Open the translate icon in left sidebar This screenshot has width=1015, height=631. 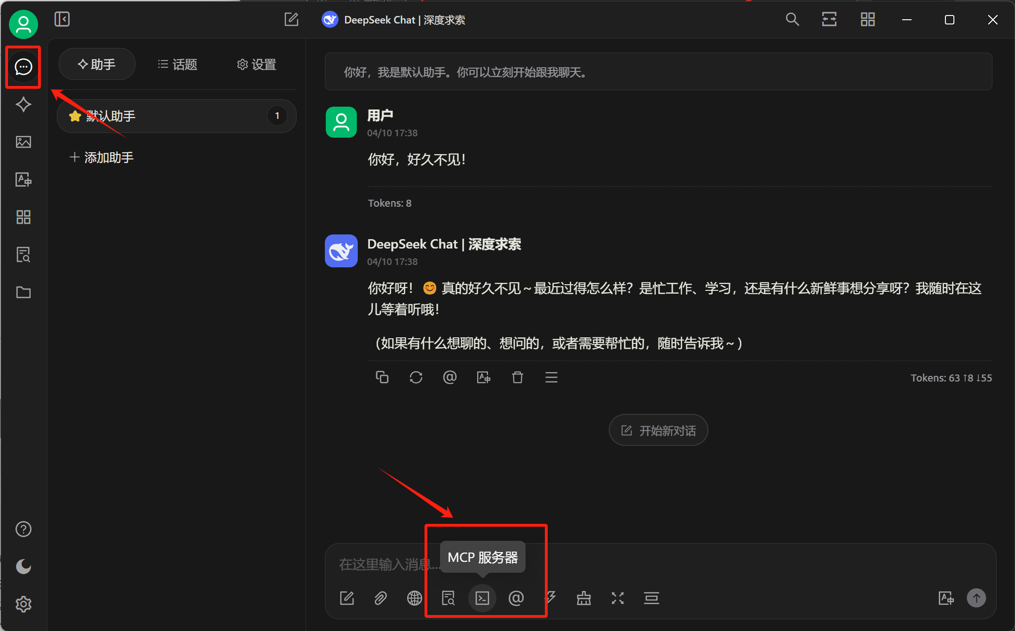tap(24, 179)
